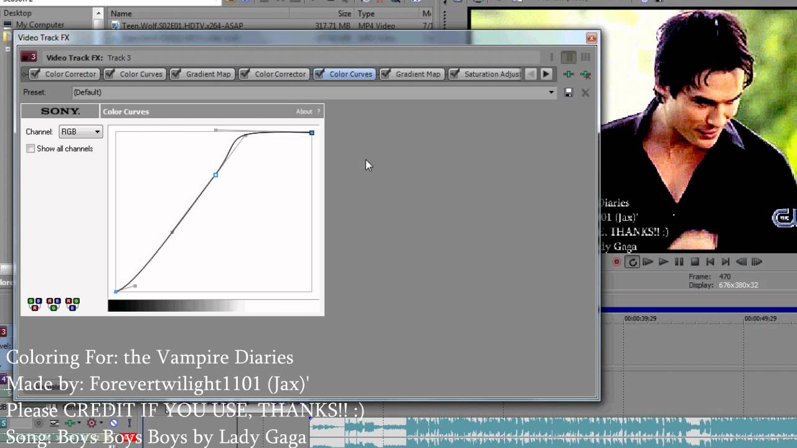Click Play From Start under the preview

coord(648,262)
